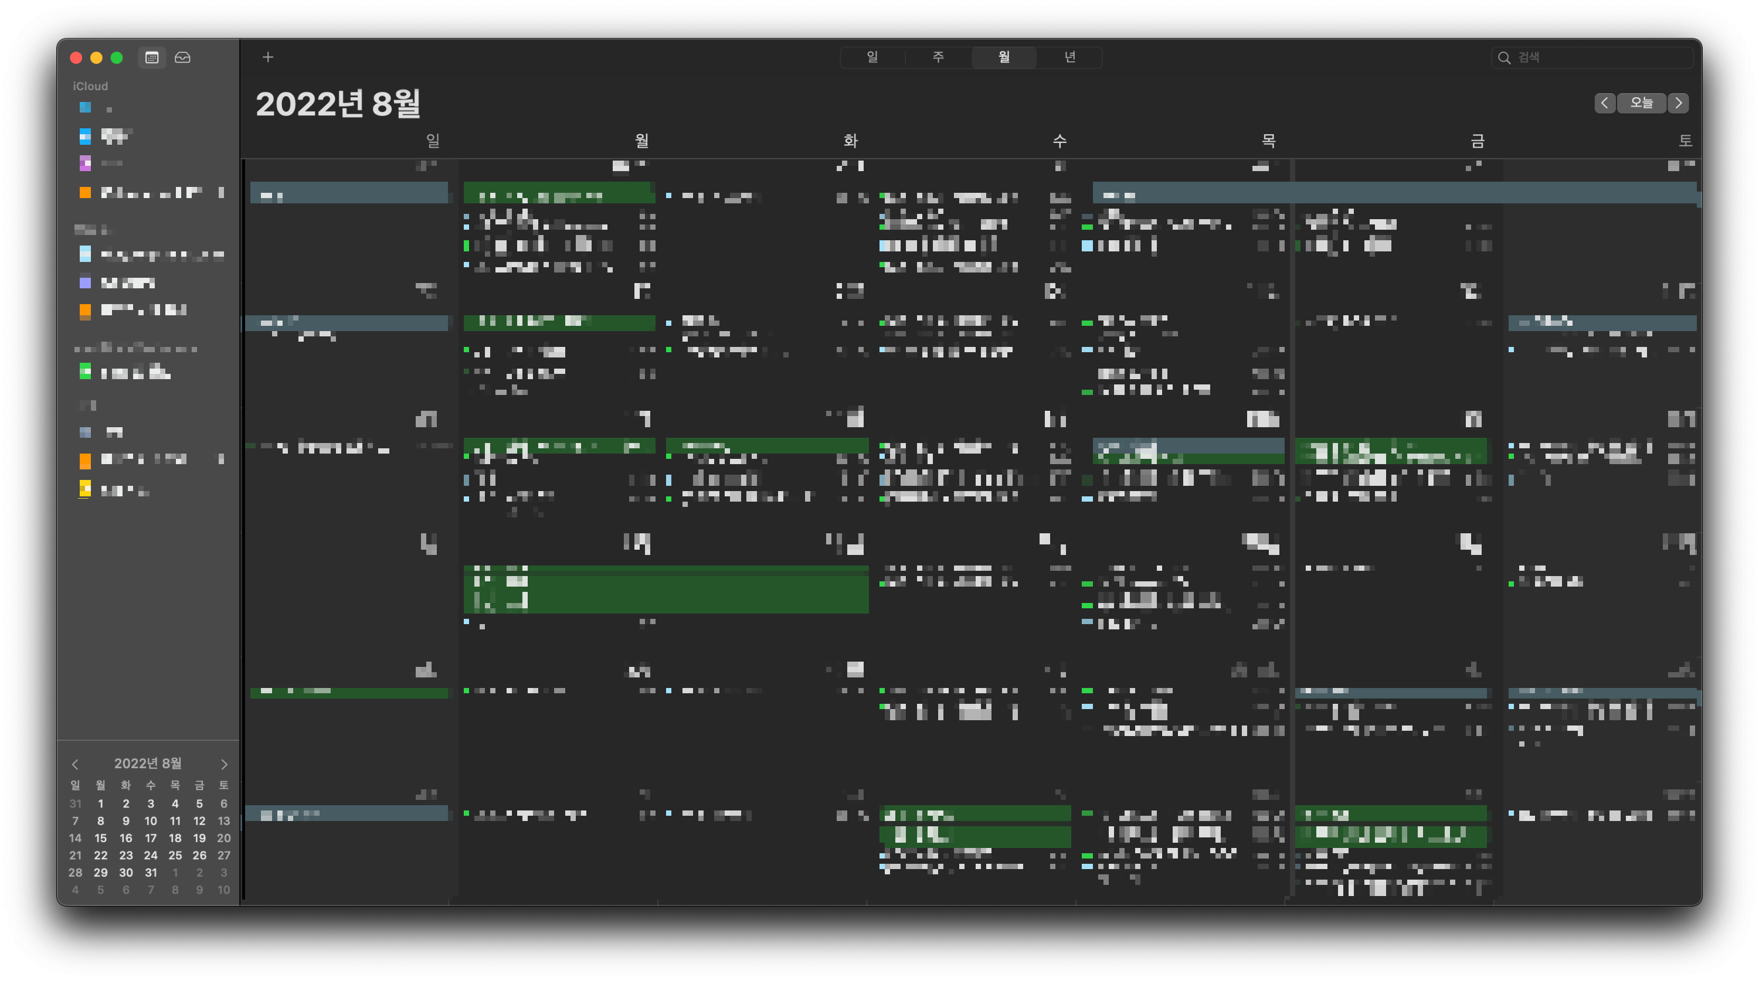Screen dimensions: 1759x981
Task: Click the iCloud section header in sidebar
Action: [90, 86]
